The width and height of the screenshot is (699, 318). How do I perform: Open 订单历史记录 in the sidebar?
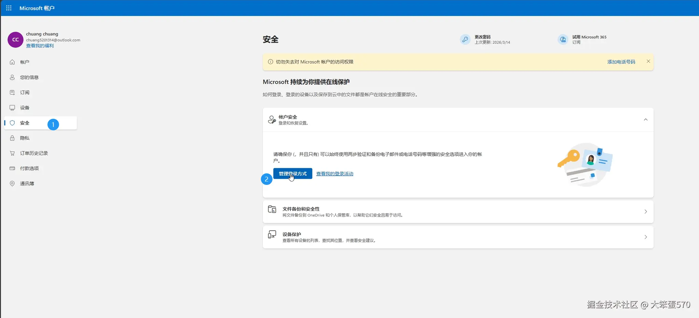[41, 153]
